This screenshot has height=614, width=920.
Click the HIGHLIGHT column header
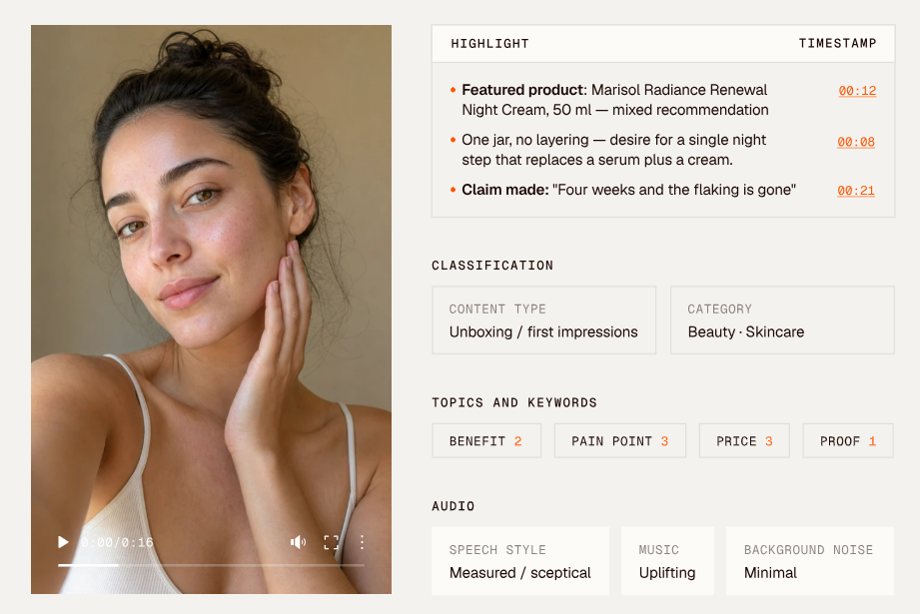[489, 43]
